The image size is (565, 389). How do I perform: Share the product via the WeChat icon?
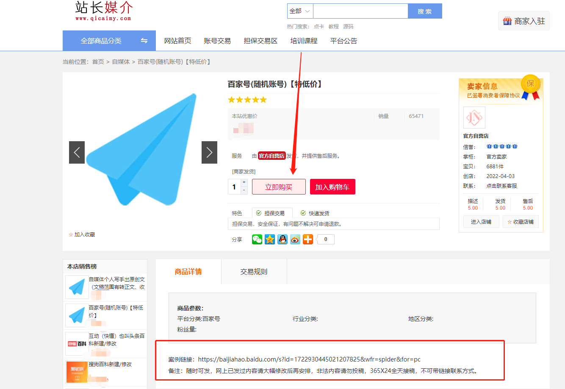(257, 239)
